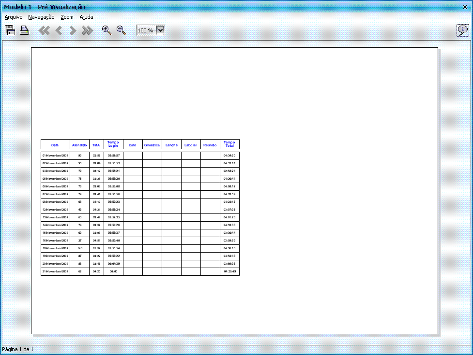Go to next page arrow

point(73,30)
